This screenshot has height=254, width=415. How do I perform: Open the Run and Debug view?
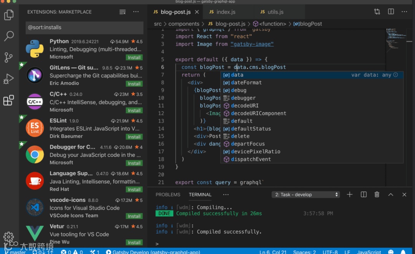point(9,78)
